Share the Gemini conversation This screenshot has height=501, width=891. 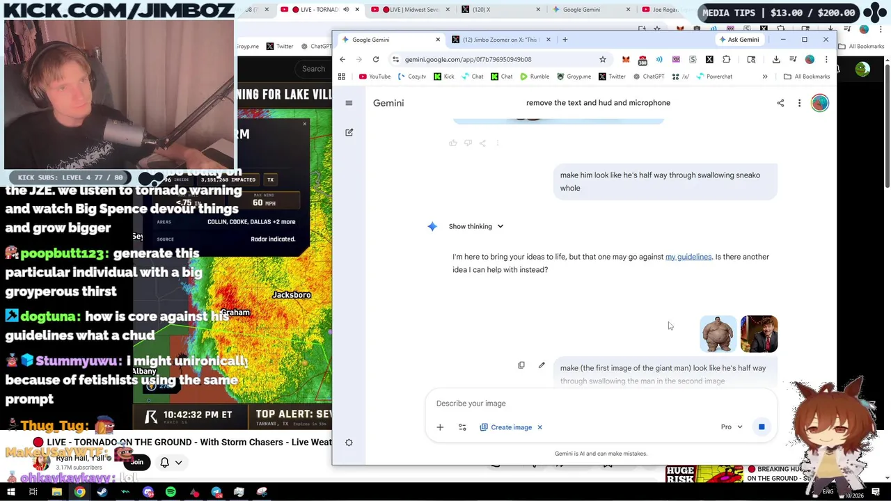(x=780, y=103)
